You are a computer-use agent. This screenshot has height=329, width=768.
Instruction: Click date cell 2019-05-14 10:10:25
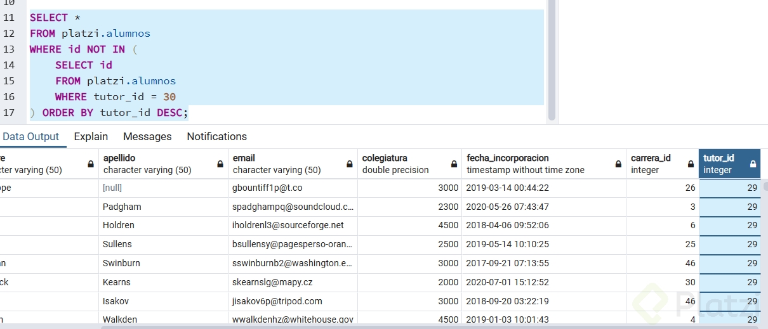point(545,245)
